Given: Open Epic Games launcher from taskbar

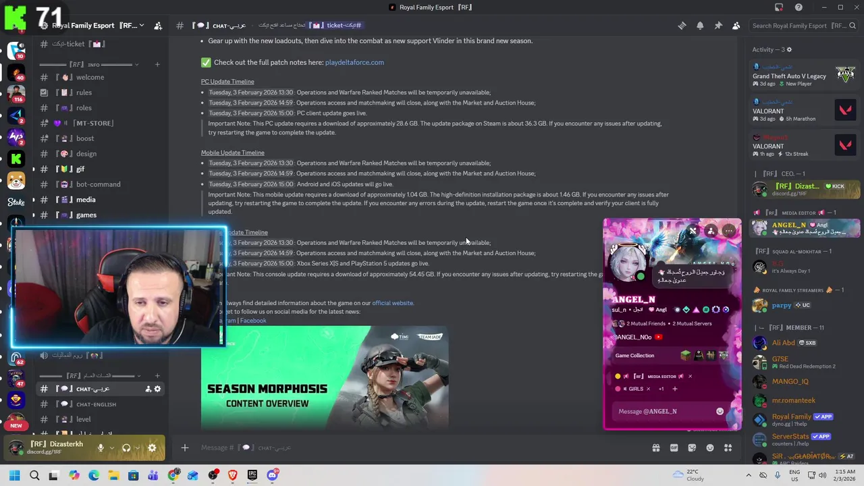Looking at the screenshot, I should click(x=252, y=475).
